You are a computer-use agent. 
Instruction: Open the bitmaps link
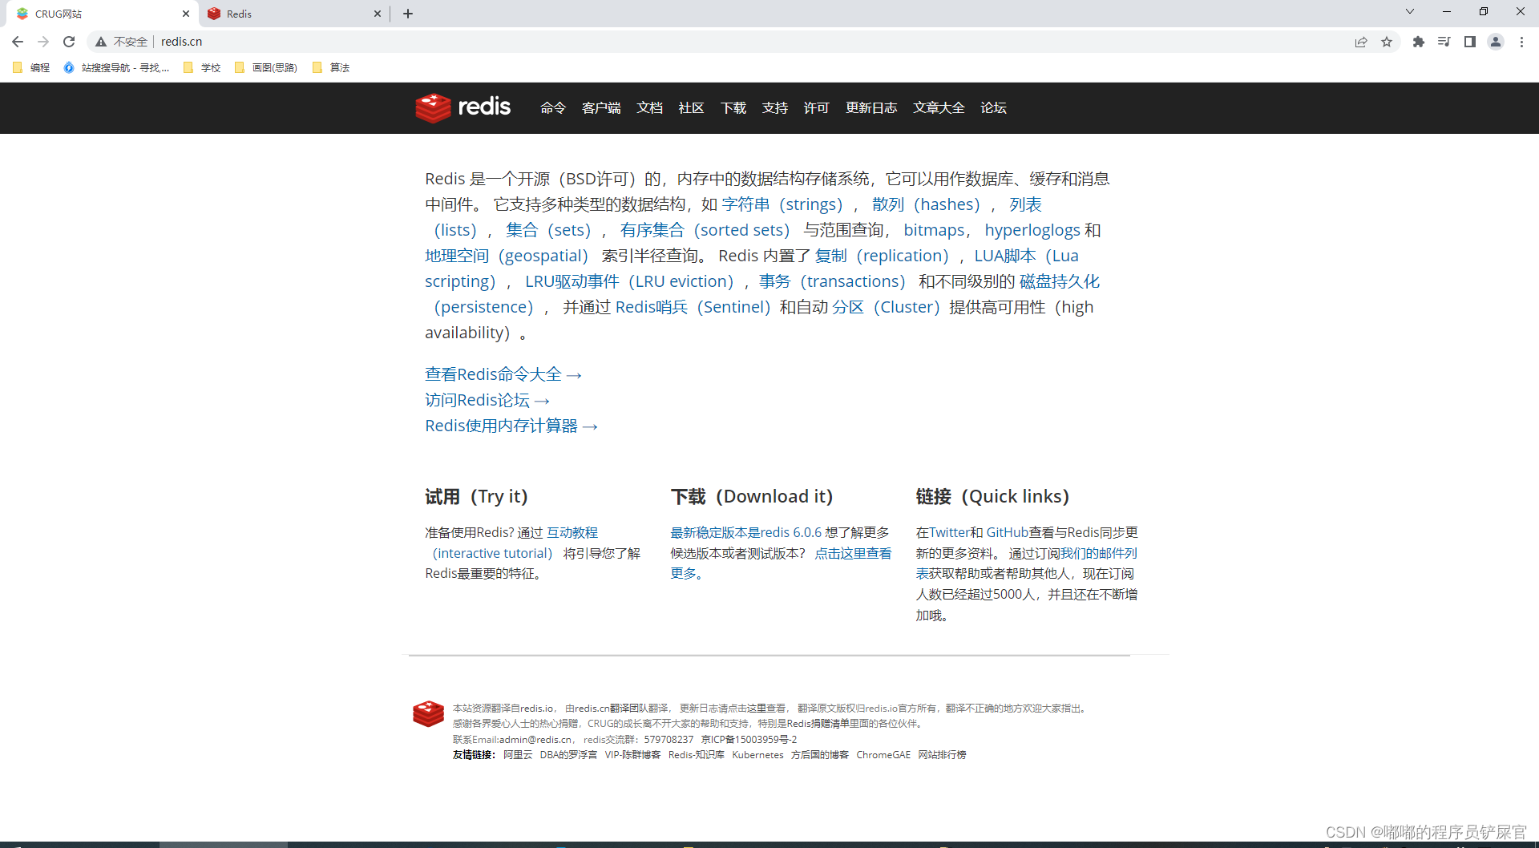click(x=934, y=230)
